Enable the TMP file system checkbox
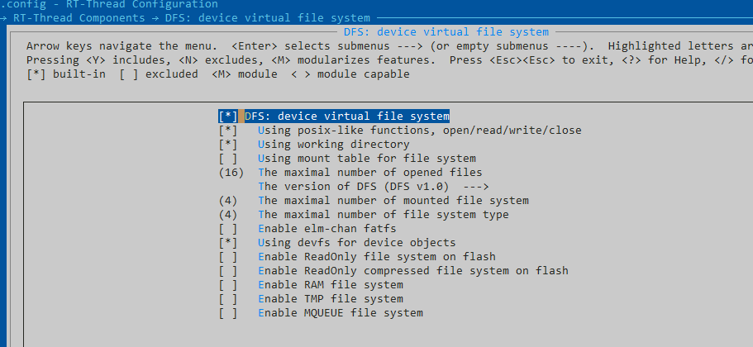 (228, 299)
